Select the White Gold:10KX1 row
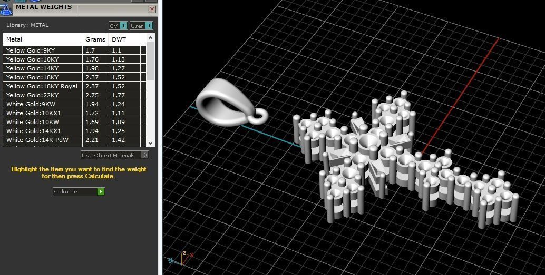 click(x=75, y=113)
